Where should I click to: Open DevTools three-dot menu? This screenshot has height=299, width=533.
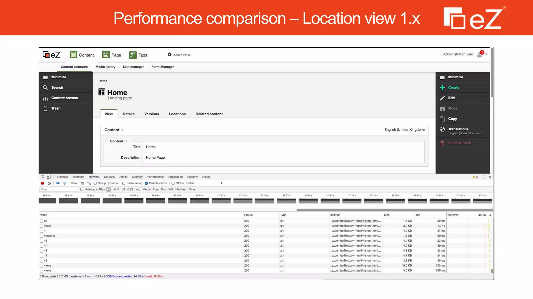(483, 177)
